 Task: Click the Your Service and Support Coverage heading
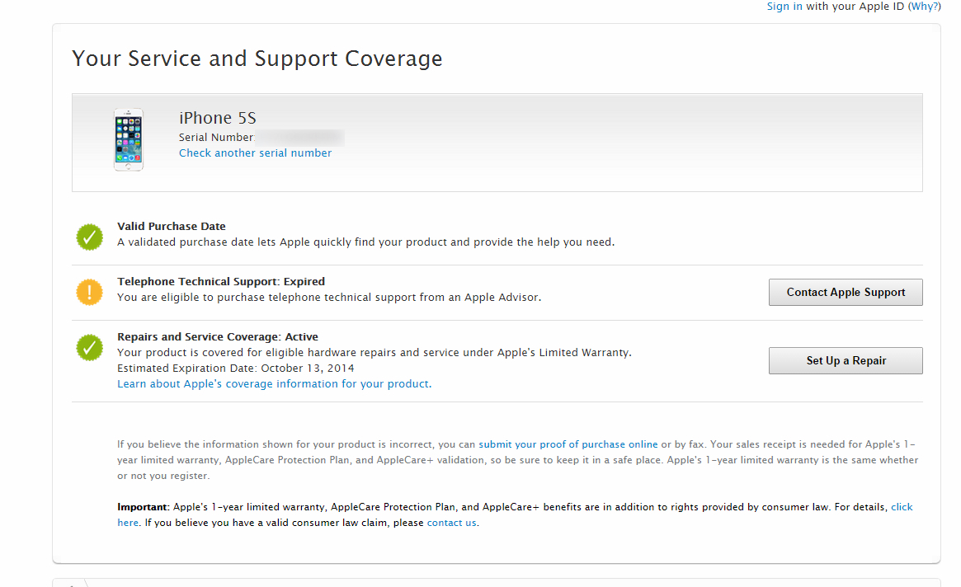(257, 59)
